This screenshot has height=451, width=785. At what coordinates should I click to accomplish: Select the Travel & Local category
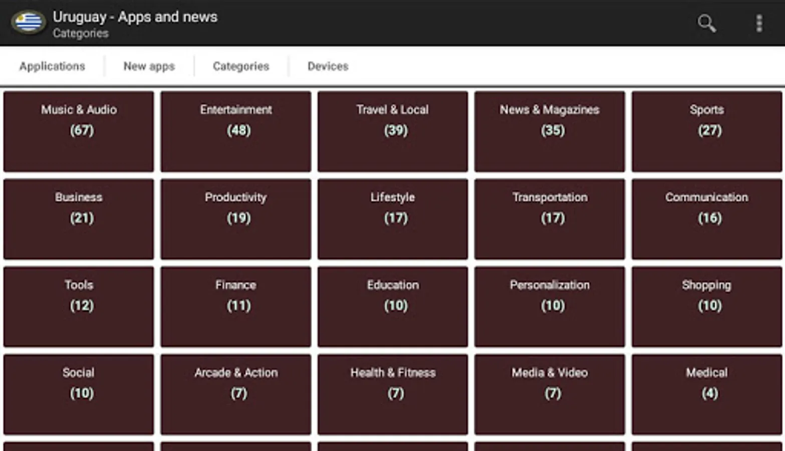click(393, 131)
